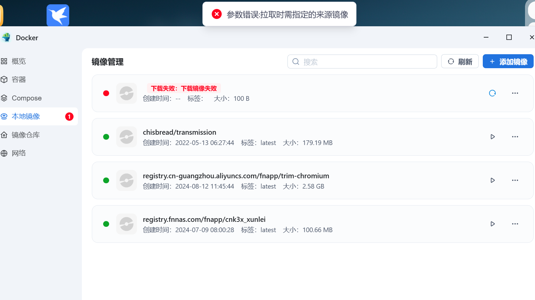This screenshot has width=535, height=300.
Task: Click the red notification badge on 本地镜像
Action: pyautogui.click(x=69, y=117)
